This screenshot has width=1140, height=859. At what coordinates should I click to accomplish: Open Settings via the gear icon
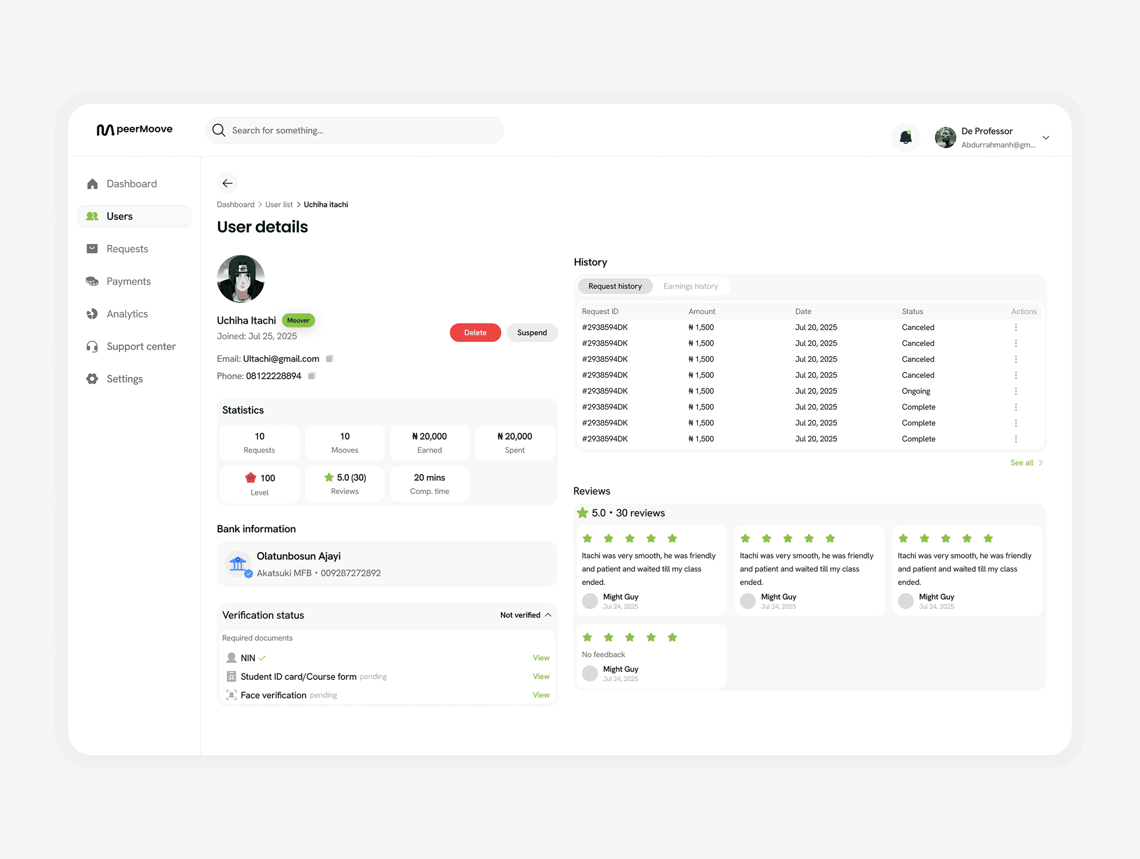(92, 379)
